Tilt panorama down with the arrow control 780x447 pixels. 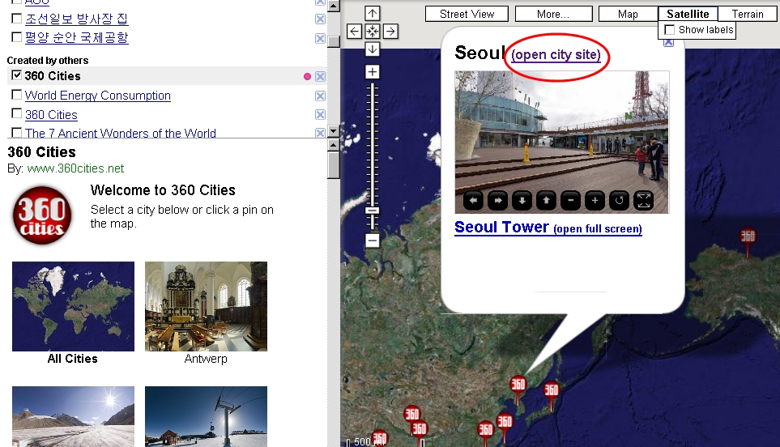point(522,200)
